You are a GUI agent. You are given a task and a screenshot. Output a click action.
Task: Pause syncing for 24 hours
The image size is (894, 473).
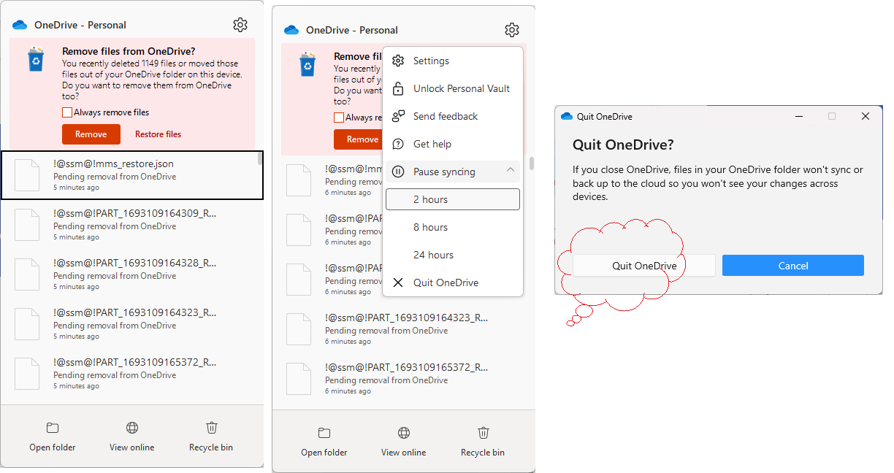click(453, 255)
